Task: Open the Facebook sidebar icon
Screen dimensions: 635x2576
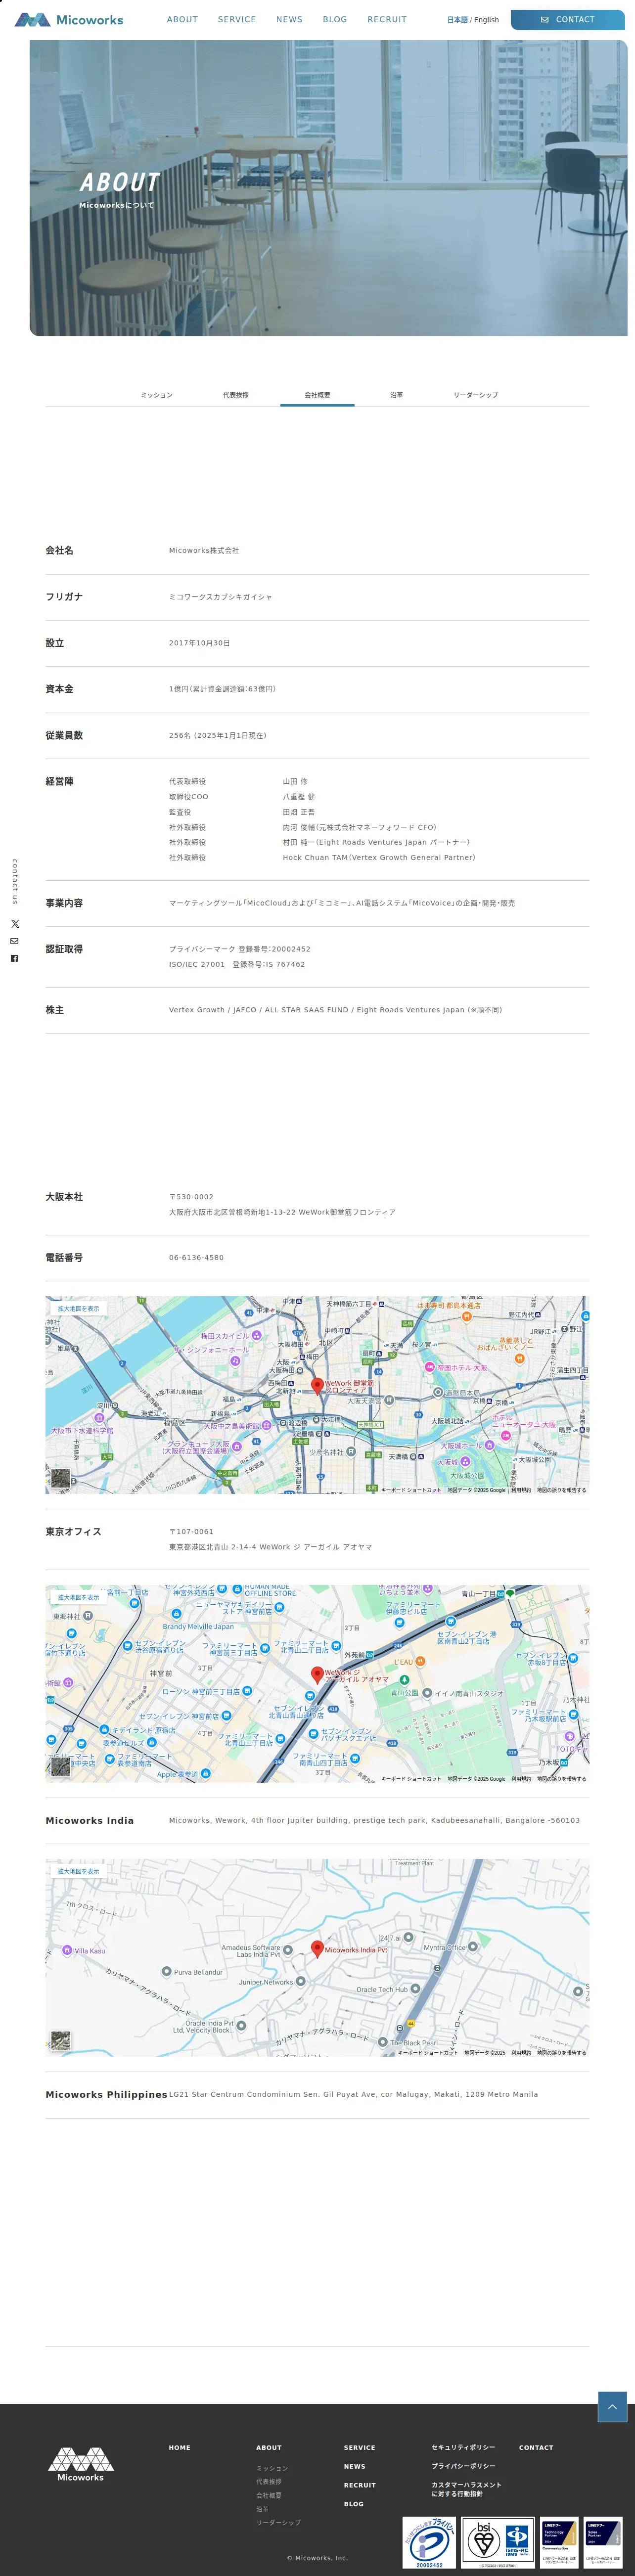Action: pos(14,958)
